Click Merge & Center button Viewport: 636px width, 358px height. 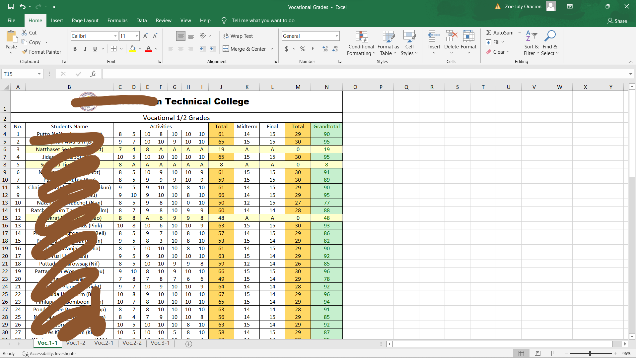tap(245, 49)
